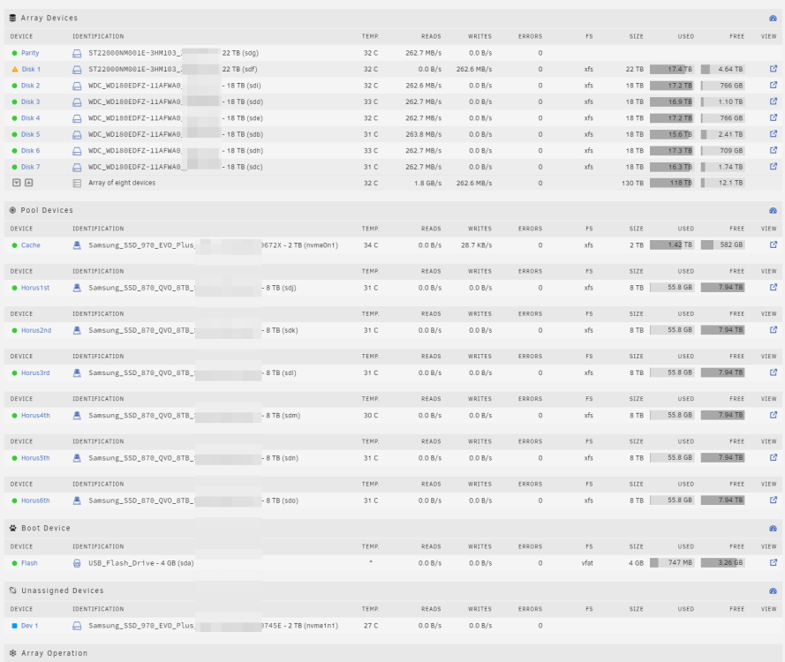785x662 pixels.
Task: Click the Array Operation snowflake icon
Action: coord(13,653)
